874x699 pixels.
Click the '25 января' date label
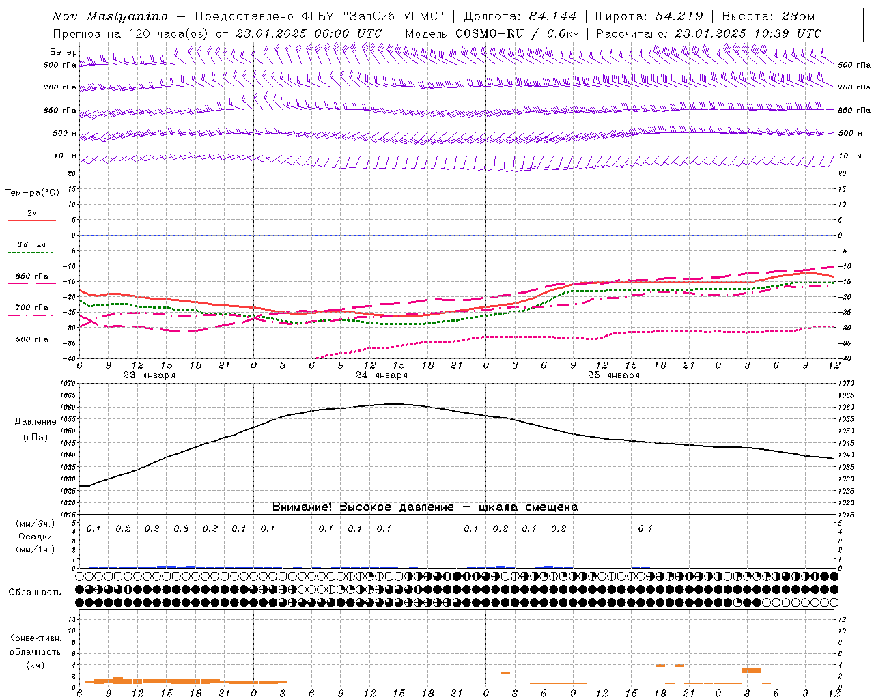[613, 375]
